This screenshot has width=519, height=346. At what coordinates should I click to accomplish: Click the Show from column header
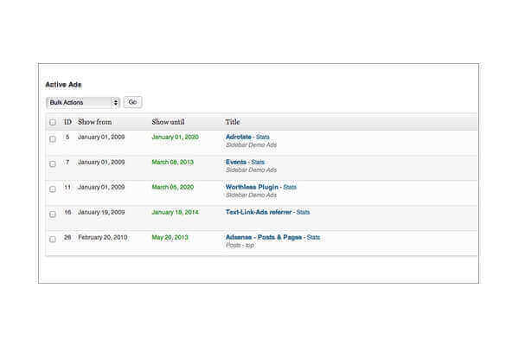click(x=95, y=122)
